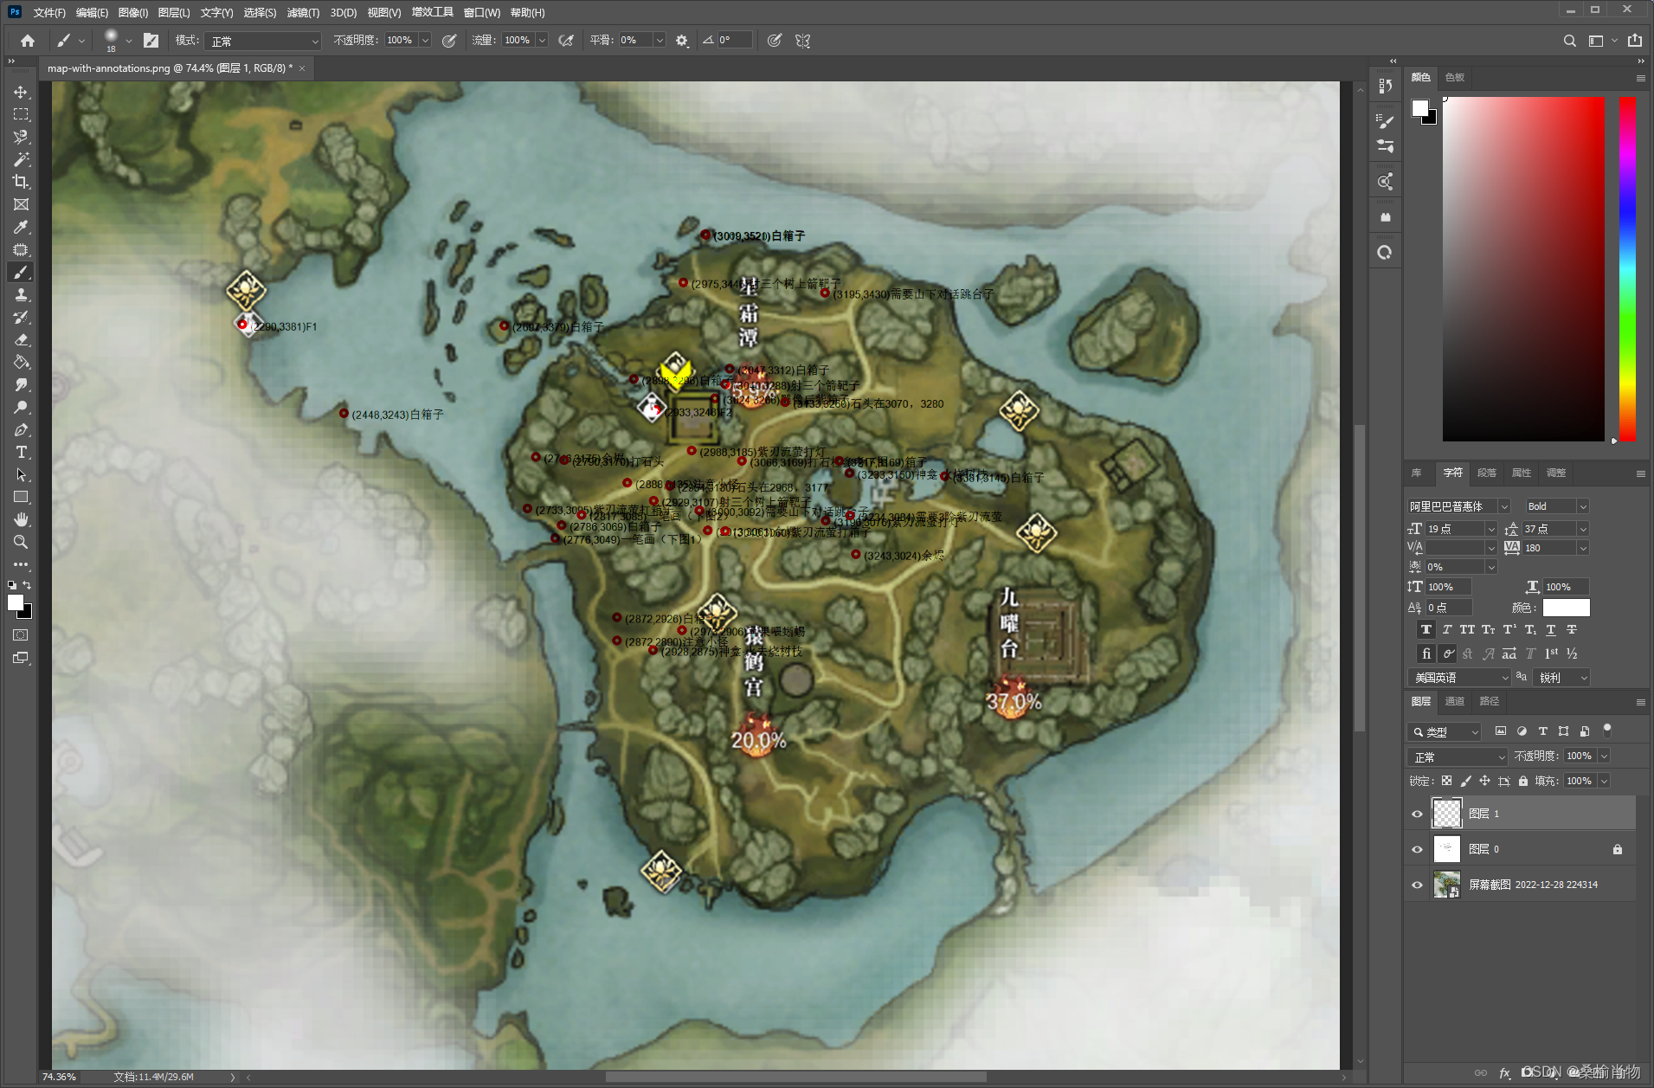The width and height of the screenshot is (1654, 1088).
Task: Open smoothing options gear icon
Action: coord(682,40)
